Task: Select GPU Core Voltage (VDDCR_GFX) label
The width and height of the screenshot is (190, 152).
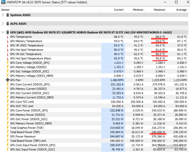Action: pyautogui.click(x=30, y=63)
